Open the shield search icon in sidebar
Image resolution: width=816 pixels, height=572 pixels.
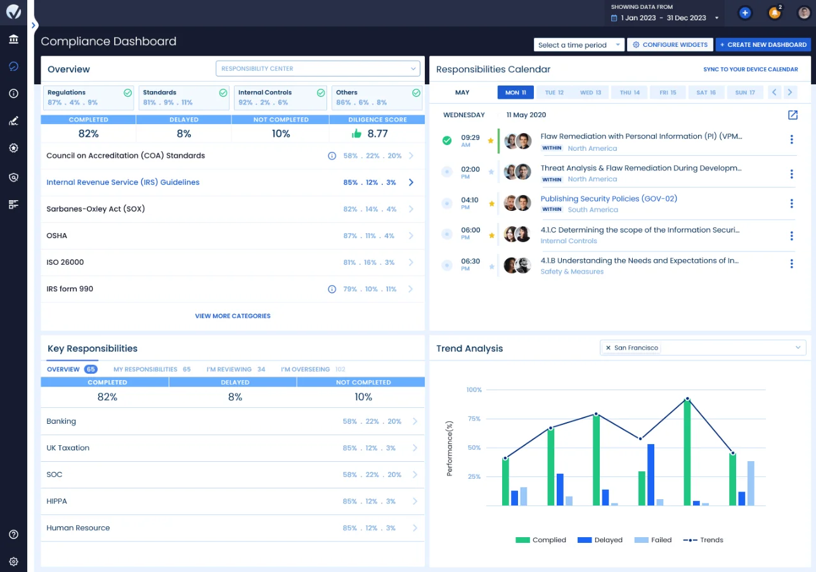(13, 177)
